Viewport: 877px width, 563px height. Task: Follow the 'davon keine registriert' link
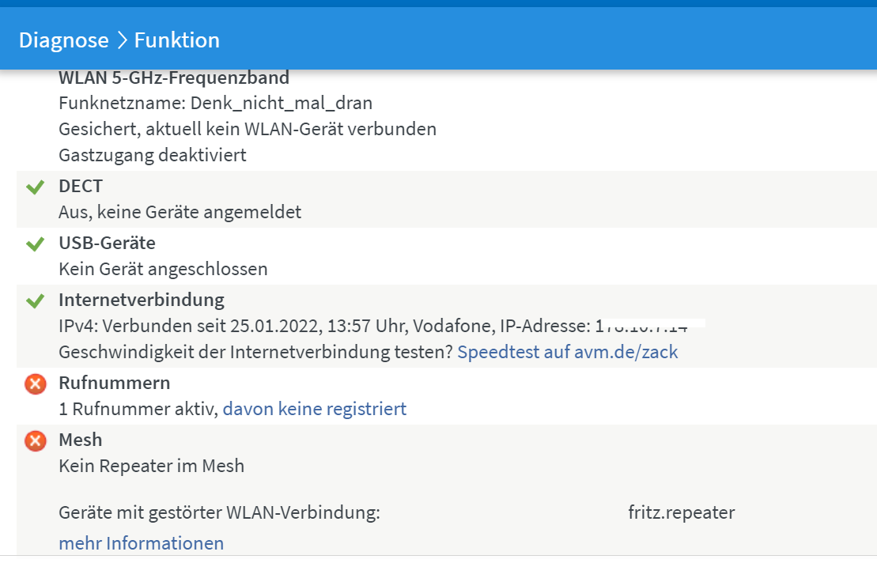pyautogui.click(x=315, y=409)
